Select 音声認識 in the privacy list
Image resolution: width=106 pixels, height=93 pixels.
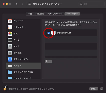[x=23, y=53]
